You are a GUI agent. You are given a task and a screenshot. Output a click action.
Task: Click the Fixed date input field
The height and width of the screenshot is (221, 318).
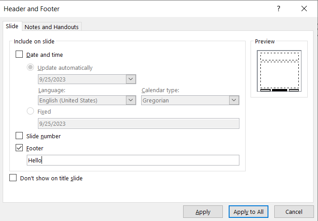[138, 123]
